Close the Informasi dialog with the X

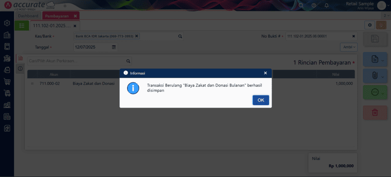(265, 73)
